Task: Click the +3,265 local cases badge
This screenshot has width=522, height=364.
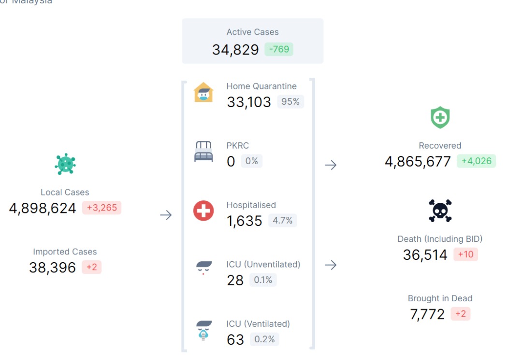Action: pos(101,208)
